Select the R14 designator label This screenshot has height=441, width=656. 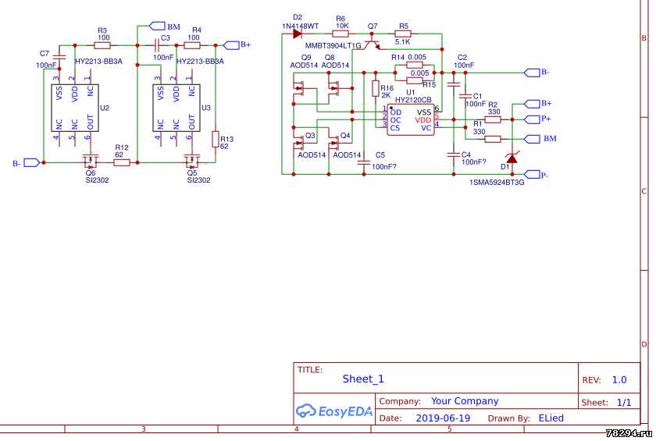click(x=398, y=57)
